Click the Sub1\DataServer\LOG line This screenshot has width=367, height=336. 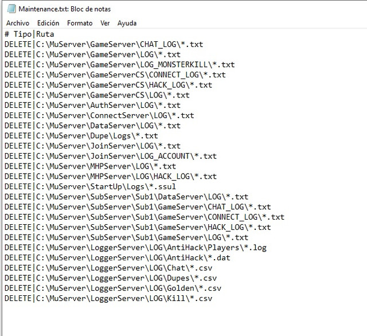[126, 197]
